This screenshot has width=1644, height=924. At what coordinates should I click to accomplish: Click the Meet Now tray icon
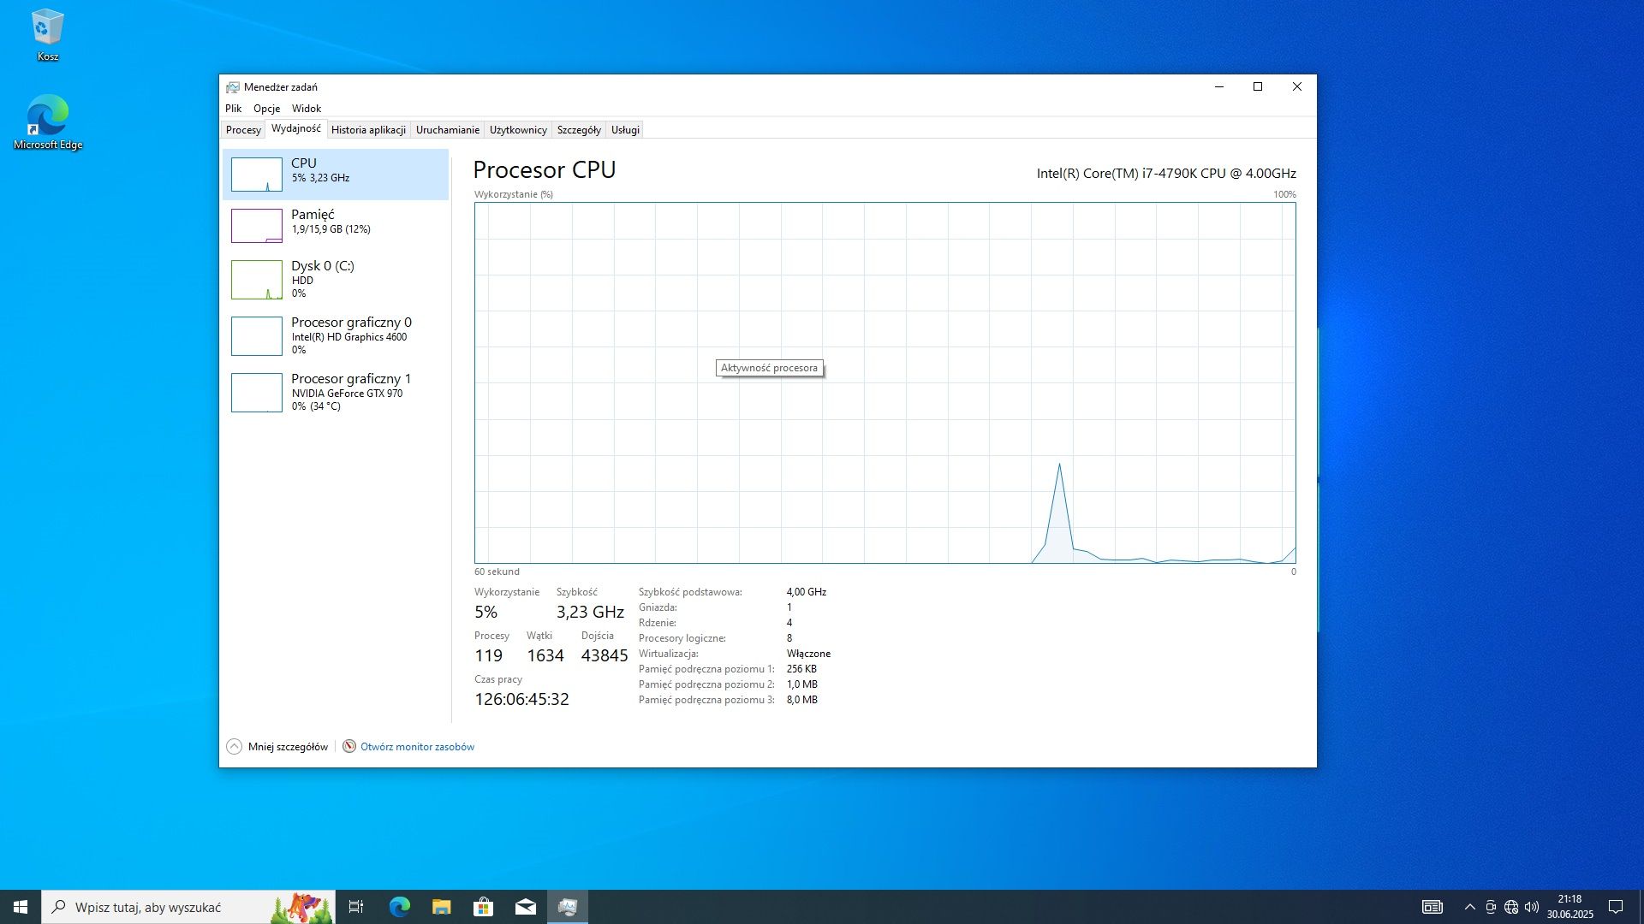tap(1491, 907)
